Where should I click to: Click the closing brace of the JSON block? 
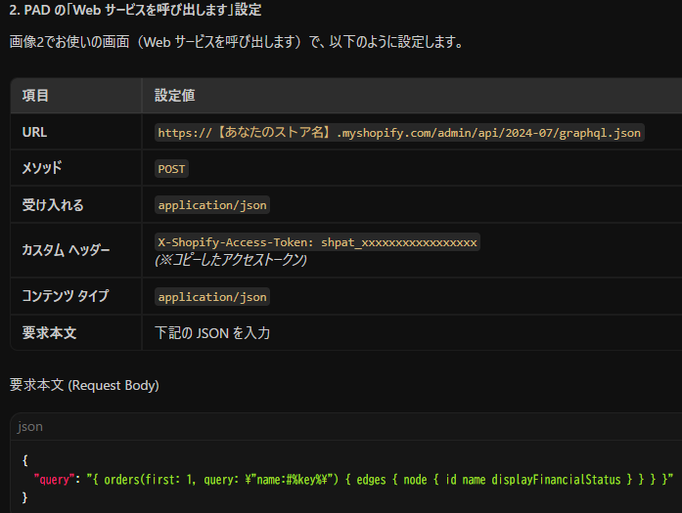coord(25,497)
